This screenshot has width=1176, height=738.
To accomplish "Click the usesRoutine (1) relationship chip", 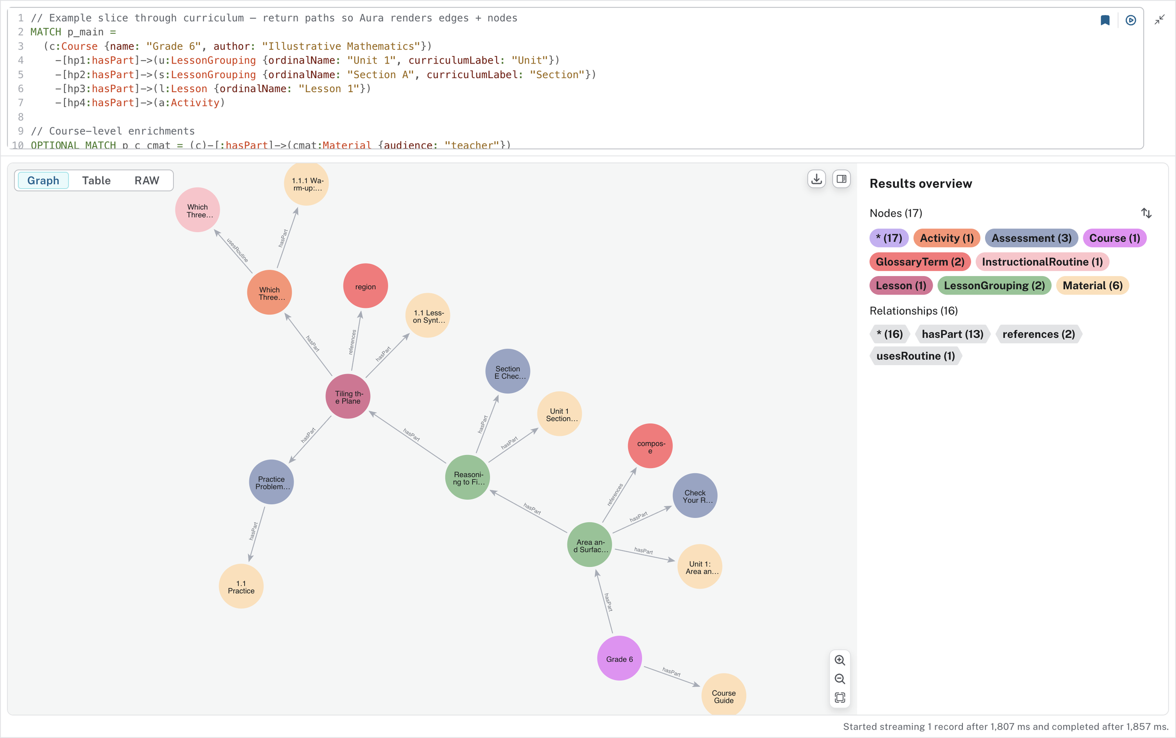I will (x=915, y=356).
